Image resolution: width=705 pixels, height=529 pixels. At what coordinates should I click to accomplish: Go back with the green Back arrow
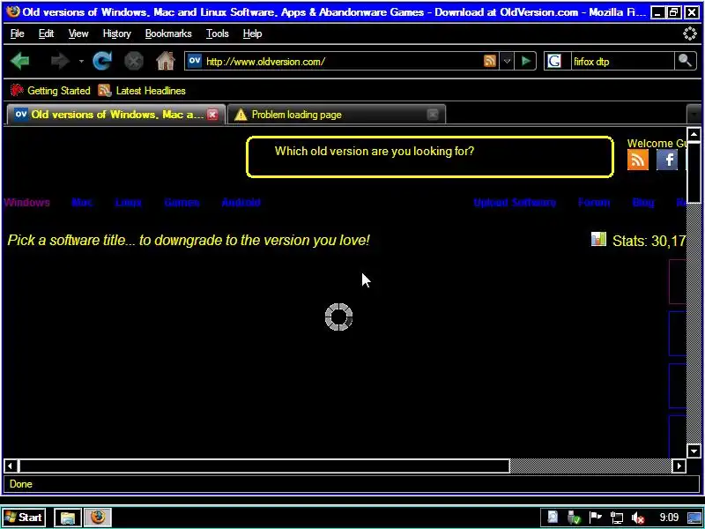(x=19, y=61)
